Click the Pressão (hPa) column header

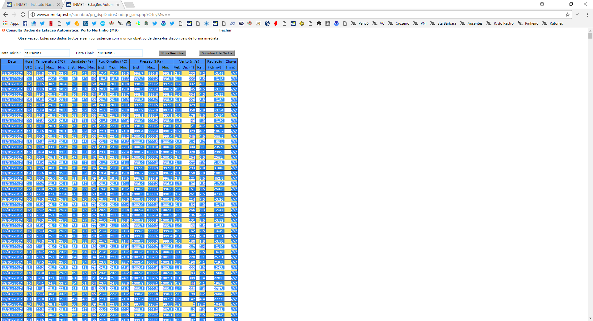[151, 61]
